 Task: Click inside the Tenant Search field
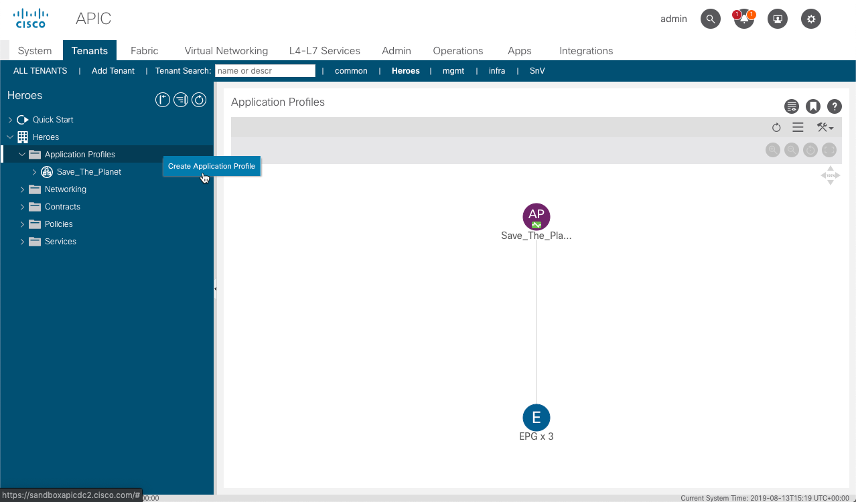265,70
